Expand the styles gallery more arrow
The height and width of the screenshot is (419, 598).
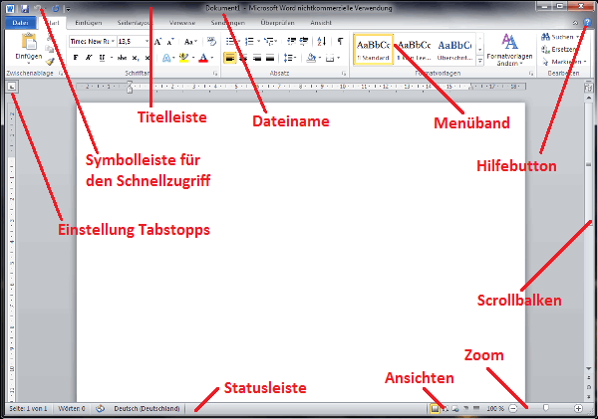(x=480, y=60)
